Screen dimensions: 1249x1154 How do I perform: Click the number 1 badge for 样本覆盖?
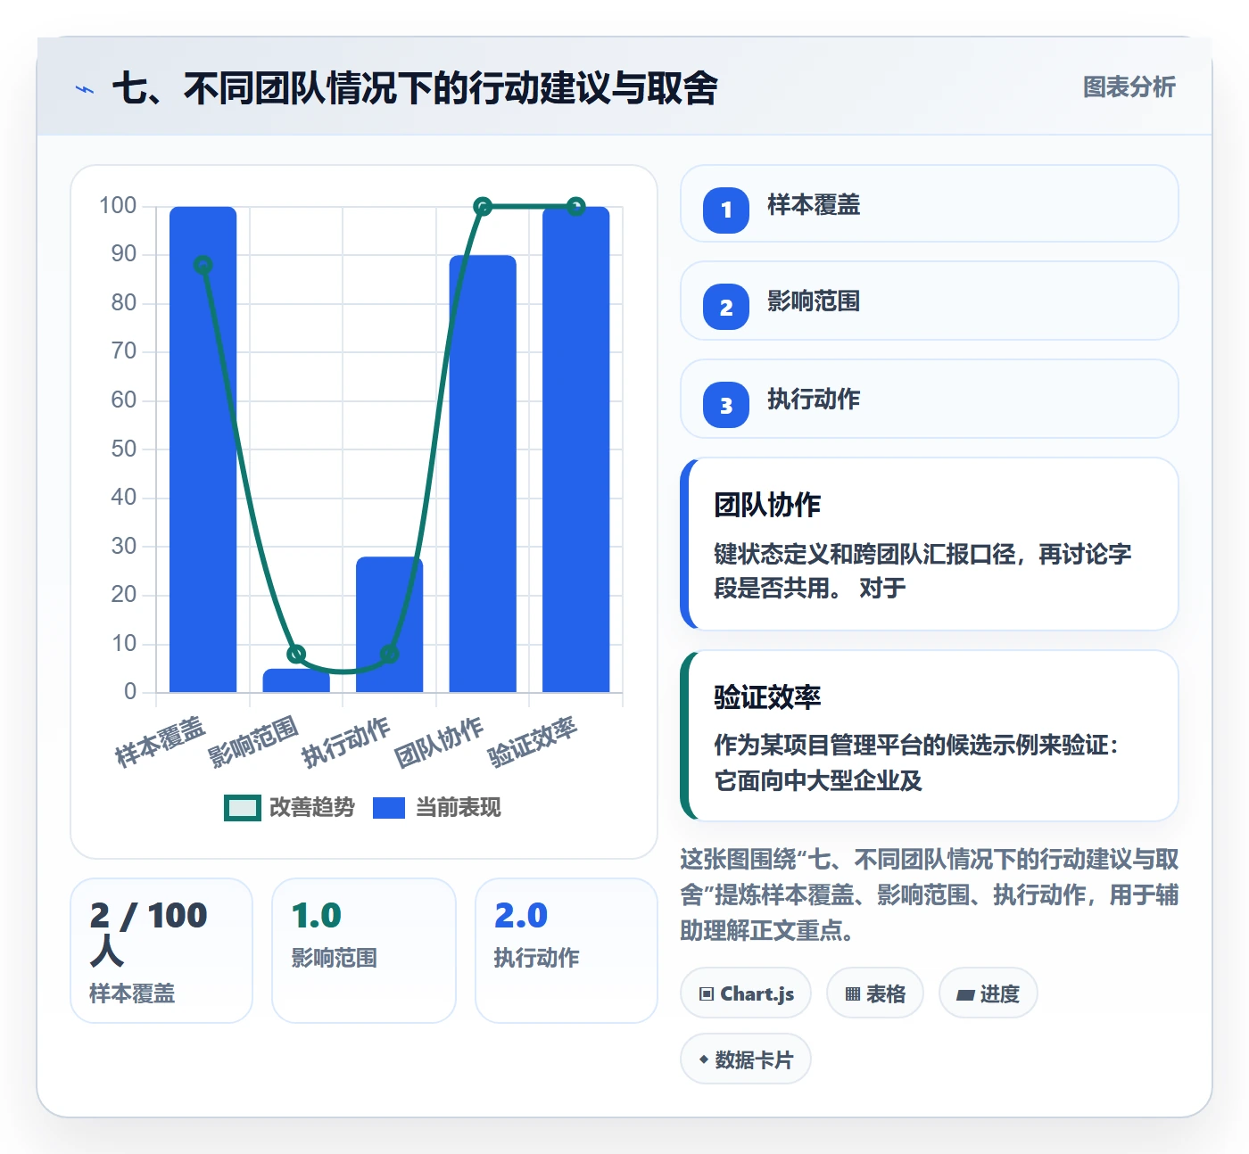click(x=726, y=210)
